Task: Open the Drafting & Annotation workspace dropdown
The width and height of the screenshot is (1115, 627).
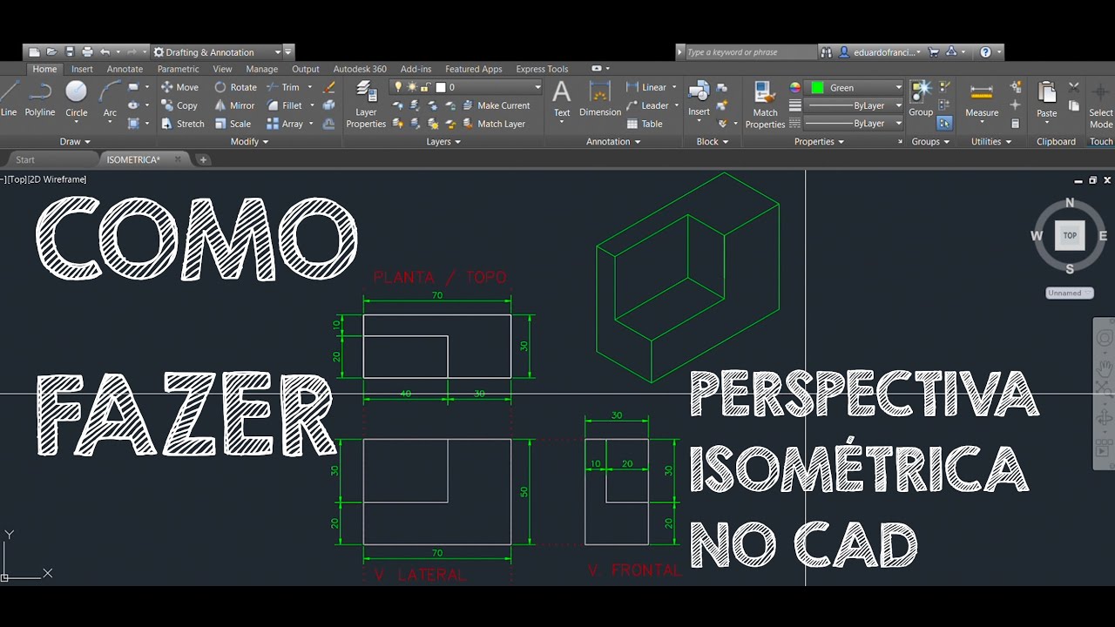Action: [x=216, y=52]
